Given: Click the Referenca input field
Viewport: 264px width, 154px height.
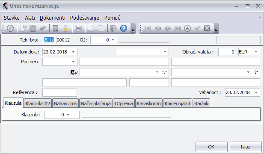Looking at the screenshot, I should coord(59,92).
